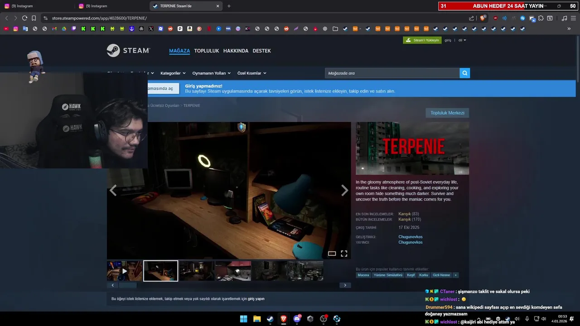
Task: Open the HAKKINDA menu item
Action: point(236,51)
